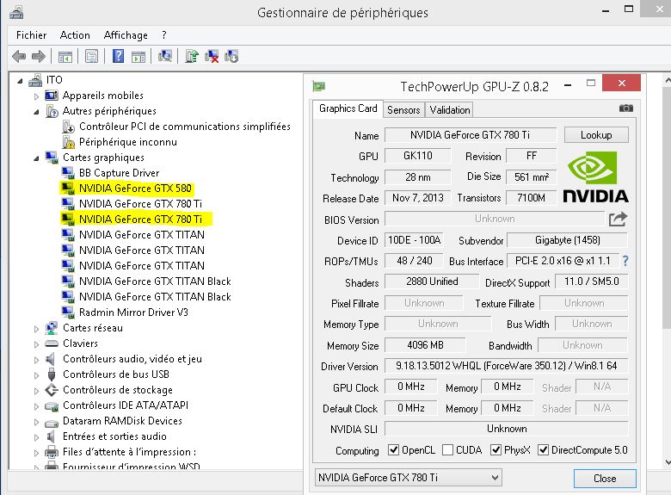Image resolution: width=671 pixels, height=495 pixels.
Task: Expand the Cartes réseau category
Action: point(36,329)
